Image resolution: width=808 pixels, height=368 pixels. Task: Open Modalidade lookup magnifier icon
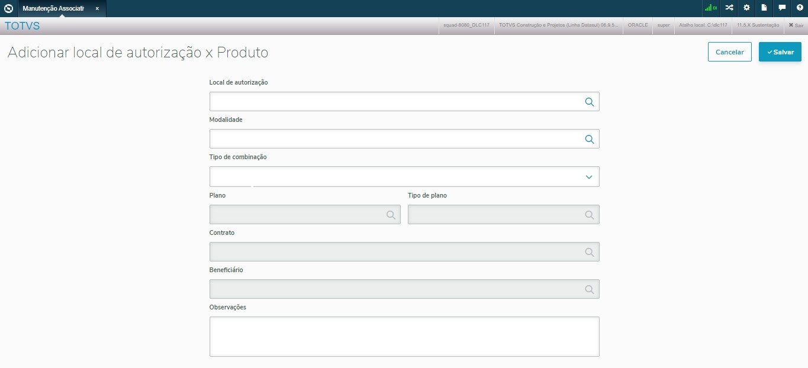tap(589, 139)
